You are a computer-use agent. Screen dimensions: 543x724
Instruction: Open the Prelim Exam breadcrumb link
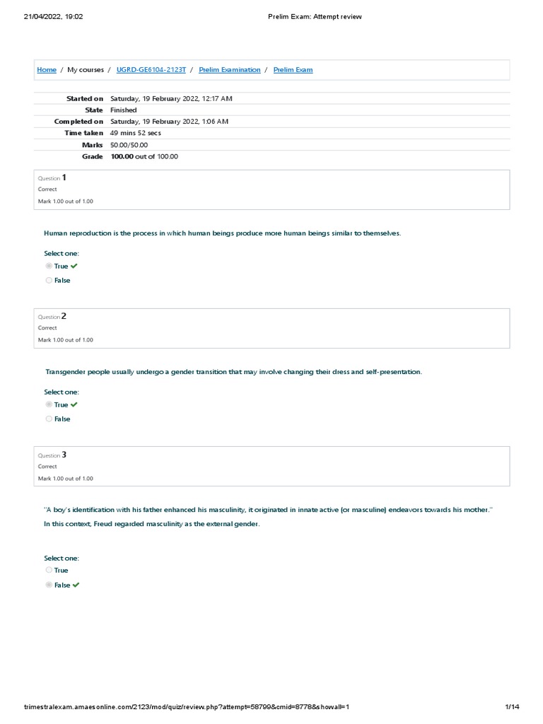[x=293, y=70]
